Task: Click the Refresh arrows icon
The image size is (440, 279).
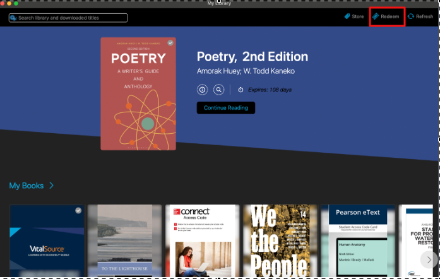Action: coord(411,16)
